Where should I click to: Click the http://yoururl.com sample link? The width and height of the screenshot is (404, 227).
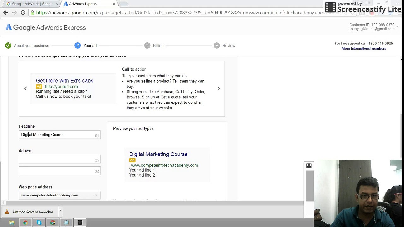point(61,86)
